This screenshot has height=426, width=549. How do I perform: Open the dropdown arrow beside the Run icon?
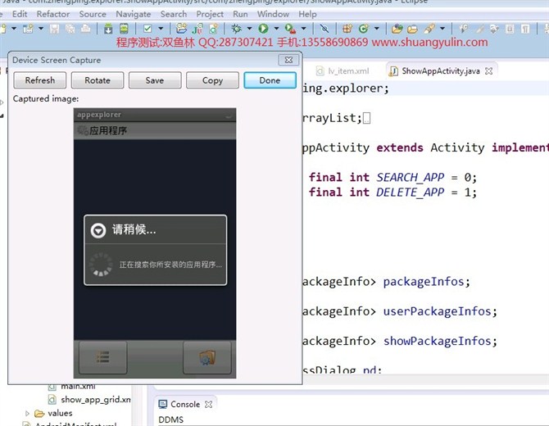(274, 29)
